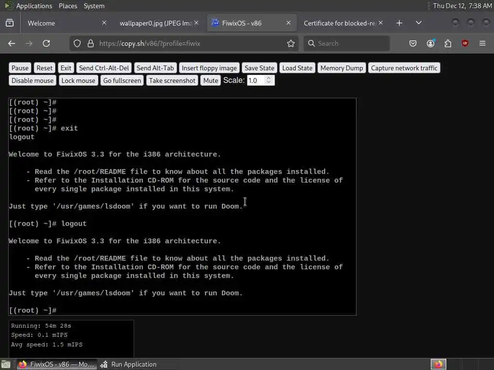Open the Firefox View icon
Screen dimensions: 494x370
click(10, 23)
